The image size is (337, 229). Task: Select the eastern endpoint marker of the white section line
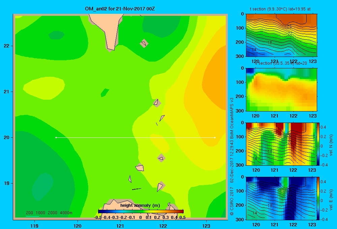(215, 137)
